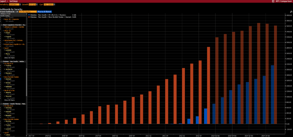293x137 pixels.
Task: Select Johnson & Johnson > Xarelto row
Action: pyautogui.click(x=14, y=27)
